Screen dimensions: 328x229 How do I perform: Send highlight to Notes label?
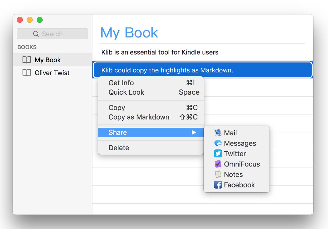[233, 175]
